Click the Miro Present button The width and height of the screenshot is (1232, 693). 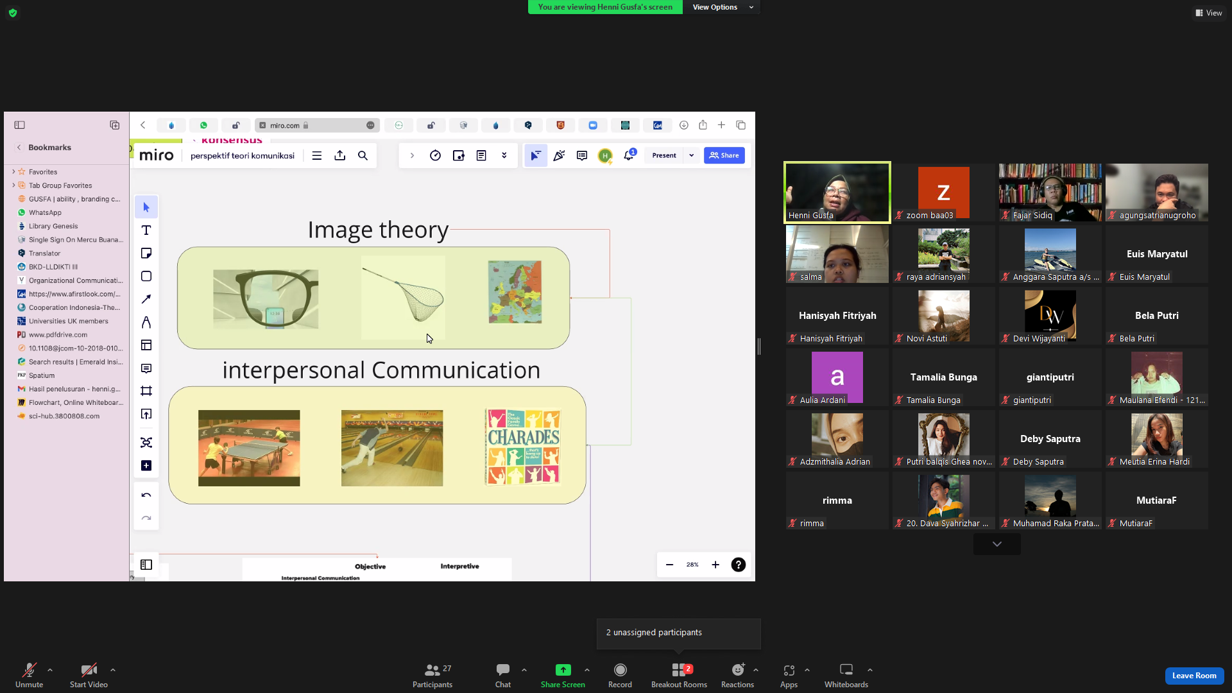click(x=664, y=155)
